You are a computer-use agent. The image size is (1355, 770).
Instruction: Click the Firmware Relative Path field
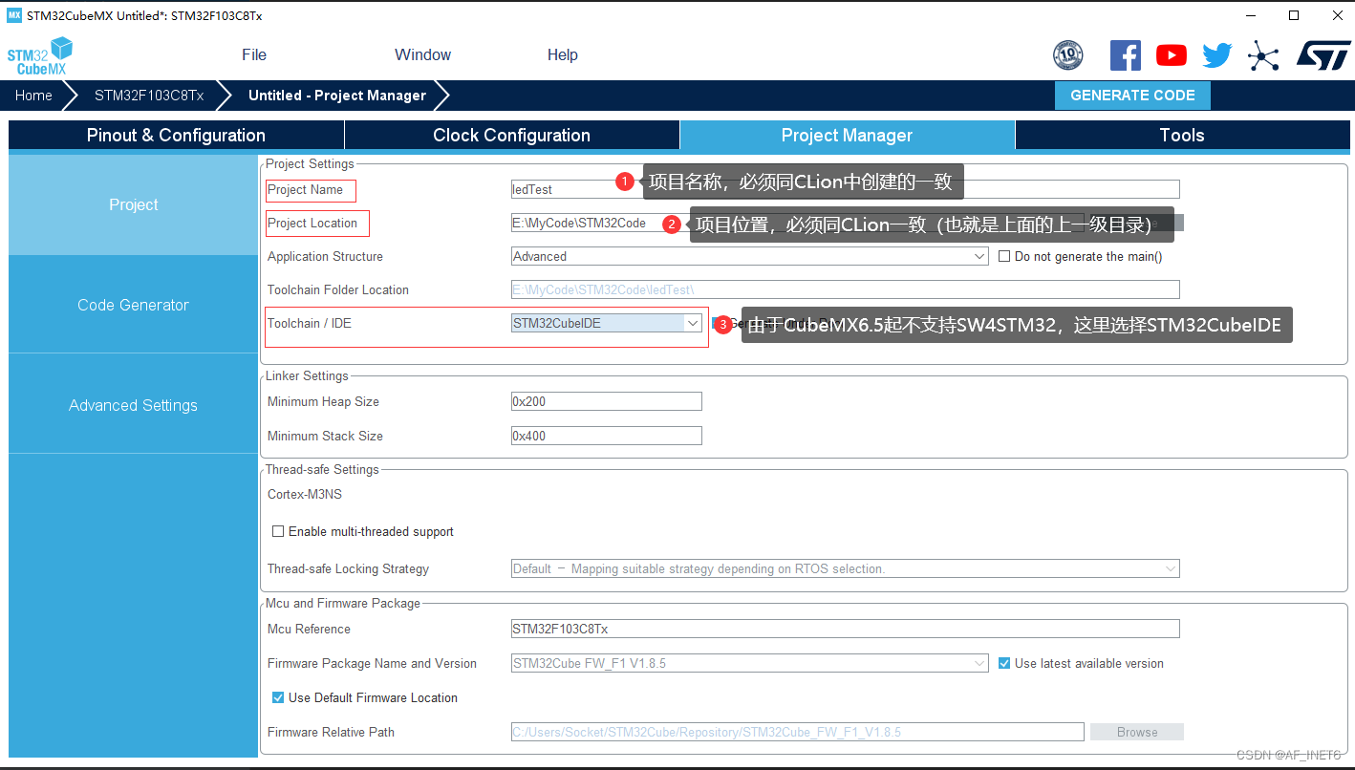[x=798, y=732]
